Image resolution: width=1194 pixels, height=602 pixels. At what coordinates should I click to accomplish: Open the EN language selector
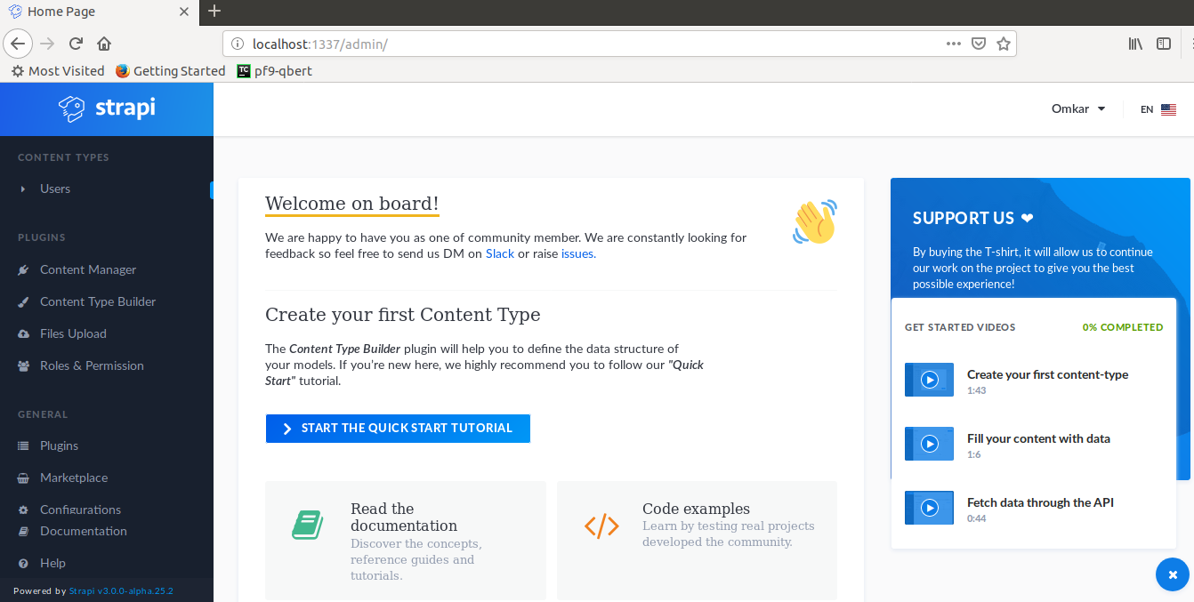(x=1158, y=108)
